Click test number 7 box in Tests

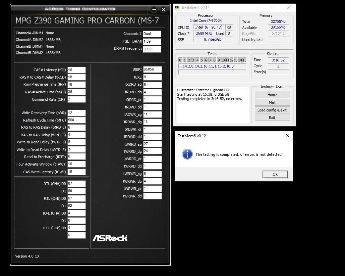click(x=210, y=60)
